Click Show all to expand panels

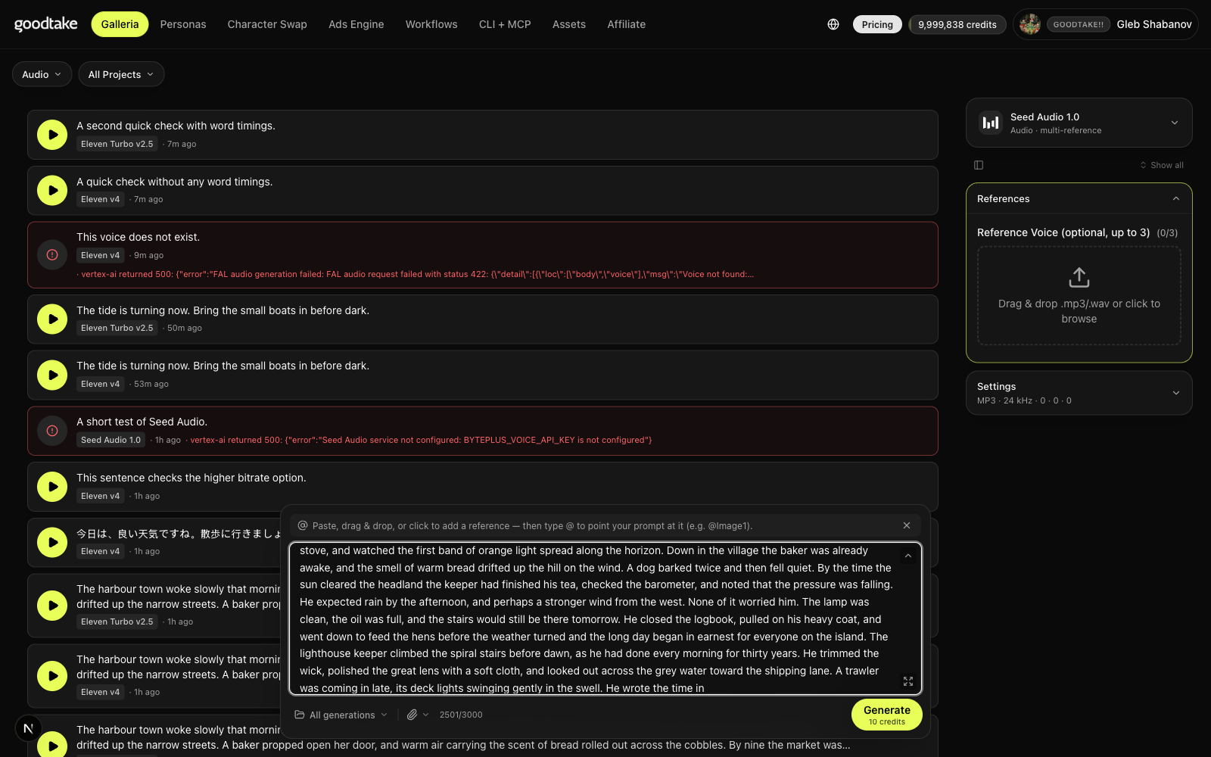click(x=1162, y=165)
